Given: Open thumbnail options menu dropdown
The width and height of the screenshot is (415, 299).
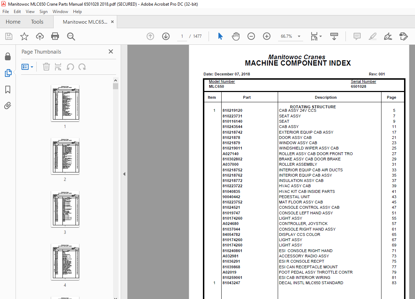Looking at the screenshot, I should (x=28, y=67).
